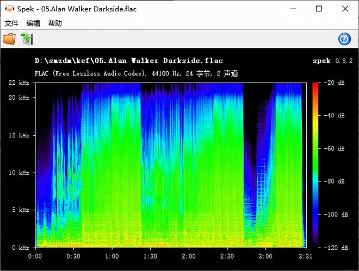The width and height of the screenshot is (359, 271).
Task: Open the blue help question icon
Action: click(x=344, y=39)
